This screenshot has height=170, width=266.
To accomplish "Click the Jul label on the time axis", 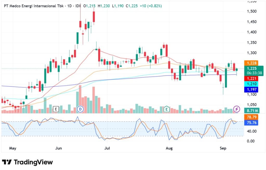I will [107, 148].
